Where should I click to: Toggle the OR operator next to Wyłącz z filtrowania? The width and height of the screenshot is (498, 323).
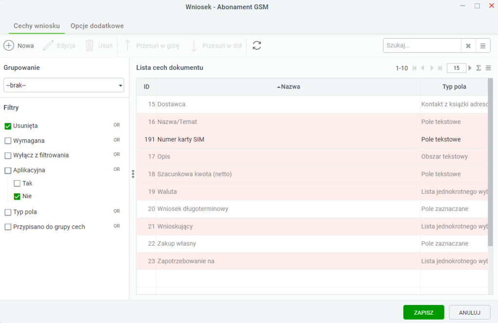(x=117, y=154)
